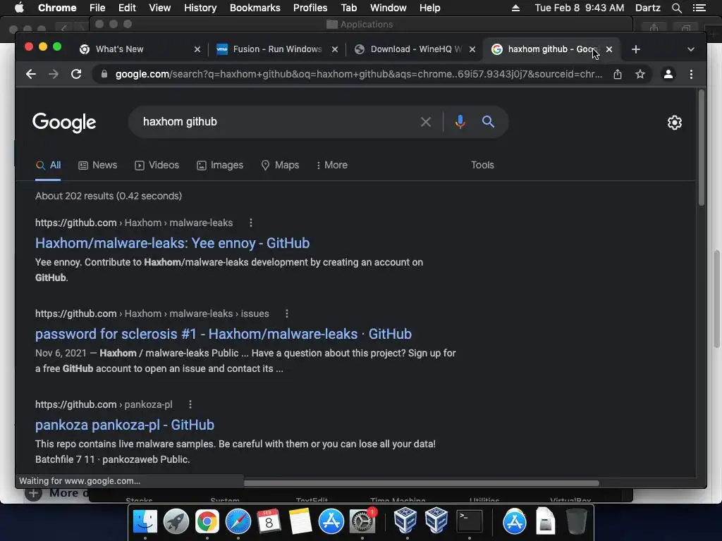The image size is (722, 541).
Task: Focus the haxhom github search field
Action: tap(276, 122)
